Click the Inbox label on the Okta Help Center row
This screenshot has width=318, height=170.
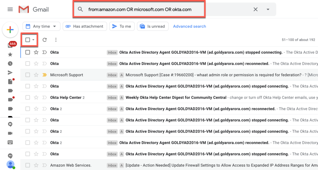(x=112, y=98)
